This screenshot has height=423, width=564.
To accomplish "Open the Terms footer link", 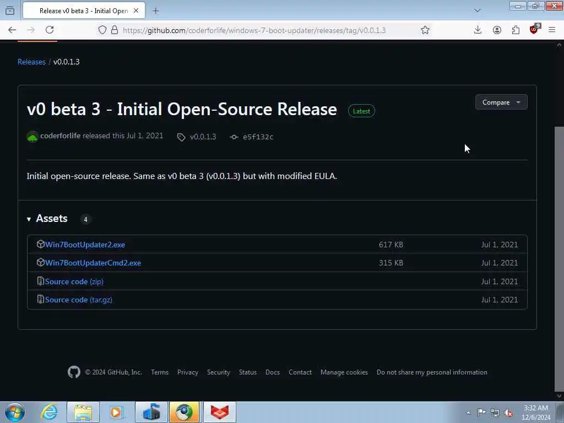I will click(160, 372).
